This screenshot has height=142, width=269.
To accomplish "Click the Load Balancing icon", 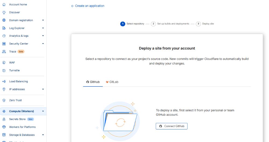I will pos(4,81).
